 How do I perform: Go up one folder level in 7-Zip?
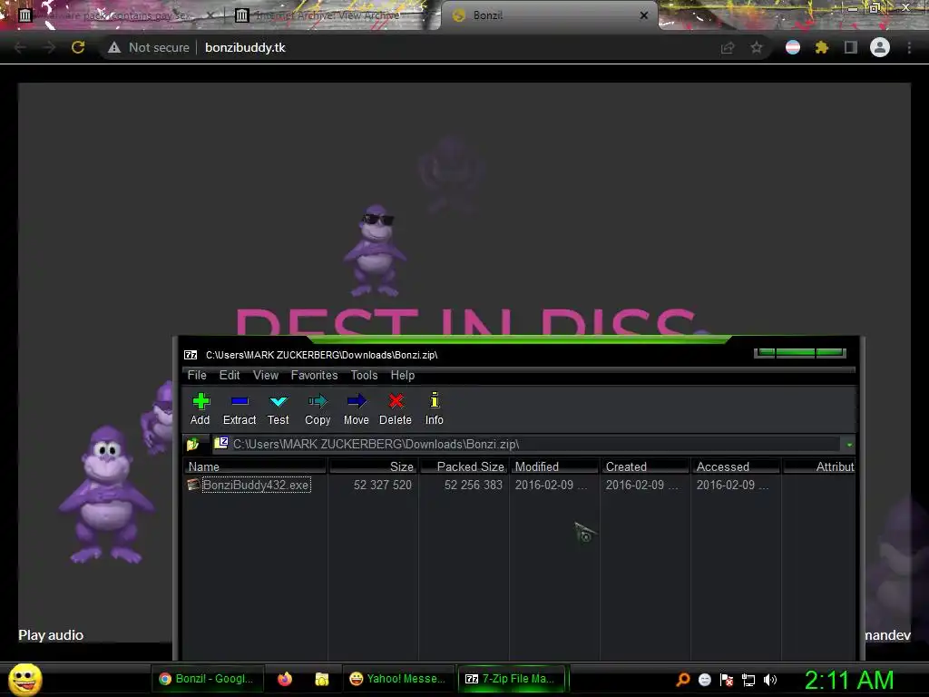[x=193, y=444]
